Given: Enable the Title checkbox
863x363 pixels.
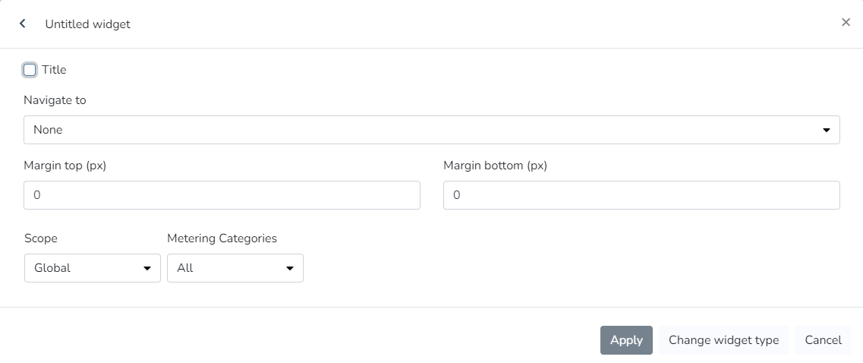Looking at the screenshot, I should click(30, 70).
